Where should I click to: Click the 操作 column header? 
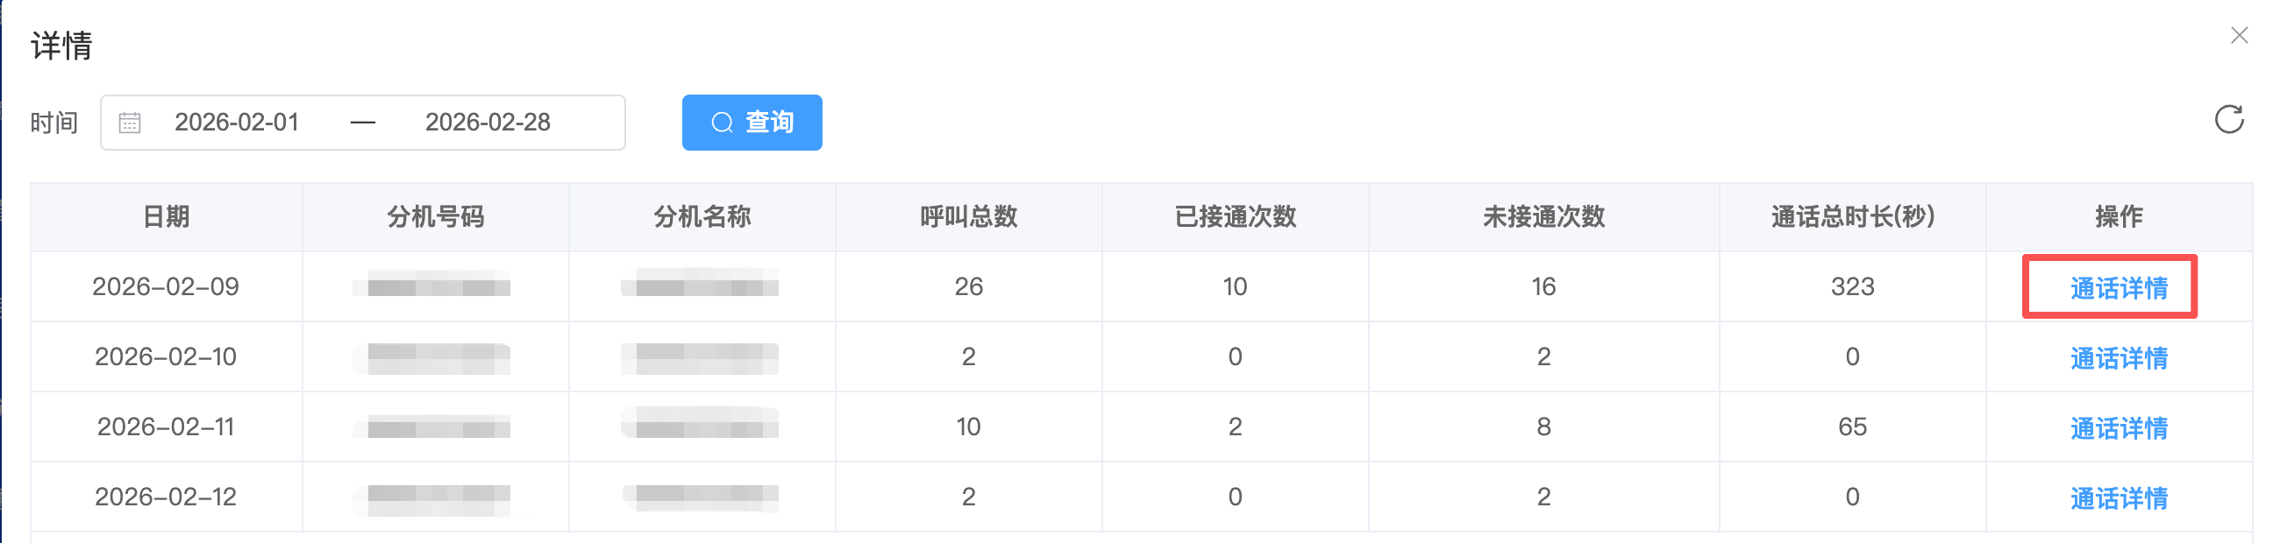[x=2119, y=217]
